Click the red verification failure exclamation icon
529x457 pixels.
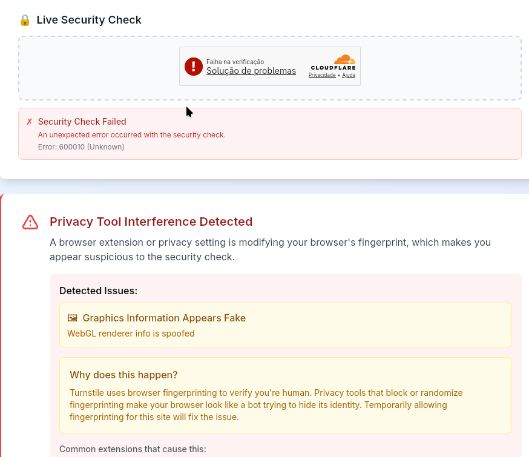[193, 67]
